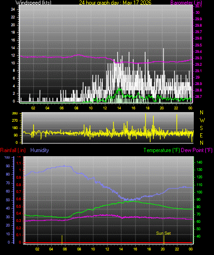Click the 24 hour graph day title

coord(115,2)
